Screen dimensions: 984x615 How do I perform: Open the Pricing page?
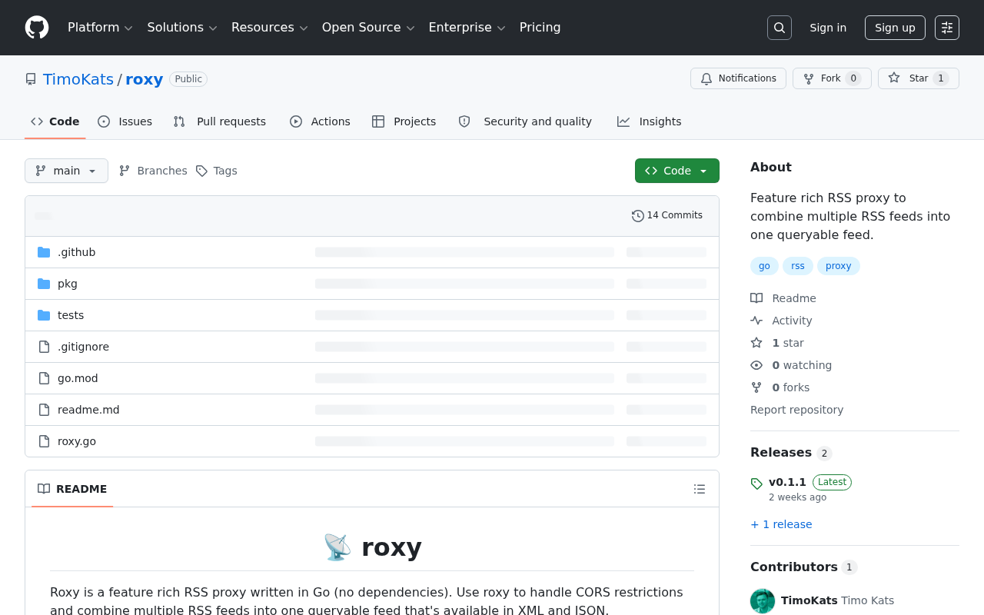[x=540, y=28]
